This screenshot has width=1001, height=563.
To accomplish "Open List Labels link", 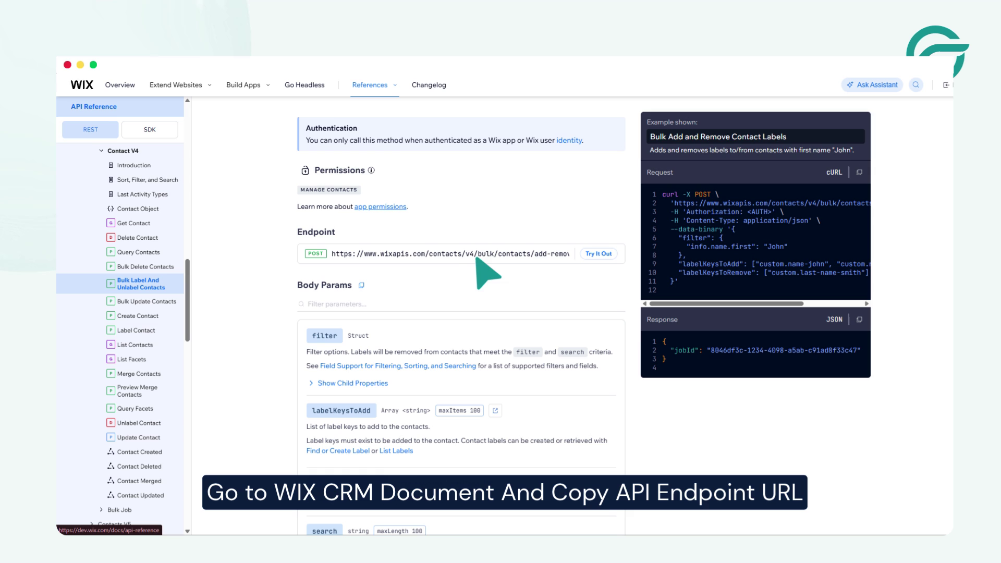I will coord(396,451).
